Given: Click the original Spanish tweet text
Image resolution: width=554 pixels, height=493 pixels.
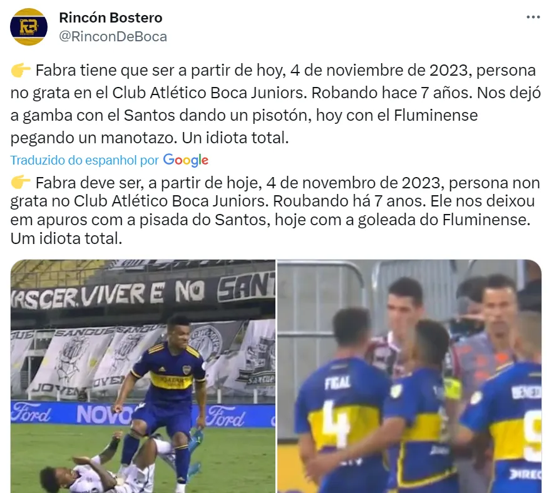Looking at the screenshot, I should pyautogui.click(x=275, y=104).
